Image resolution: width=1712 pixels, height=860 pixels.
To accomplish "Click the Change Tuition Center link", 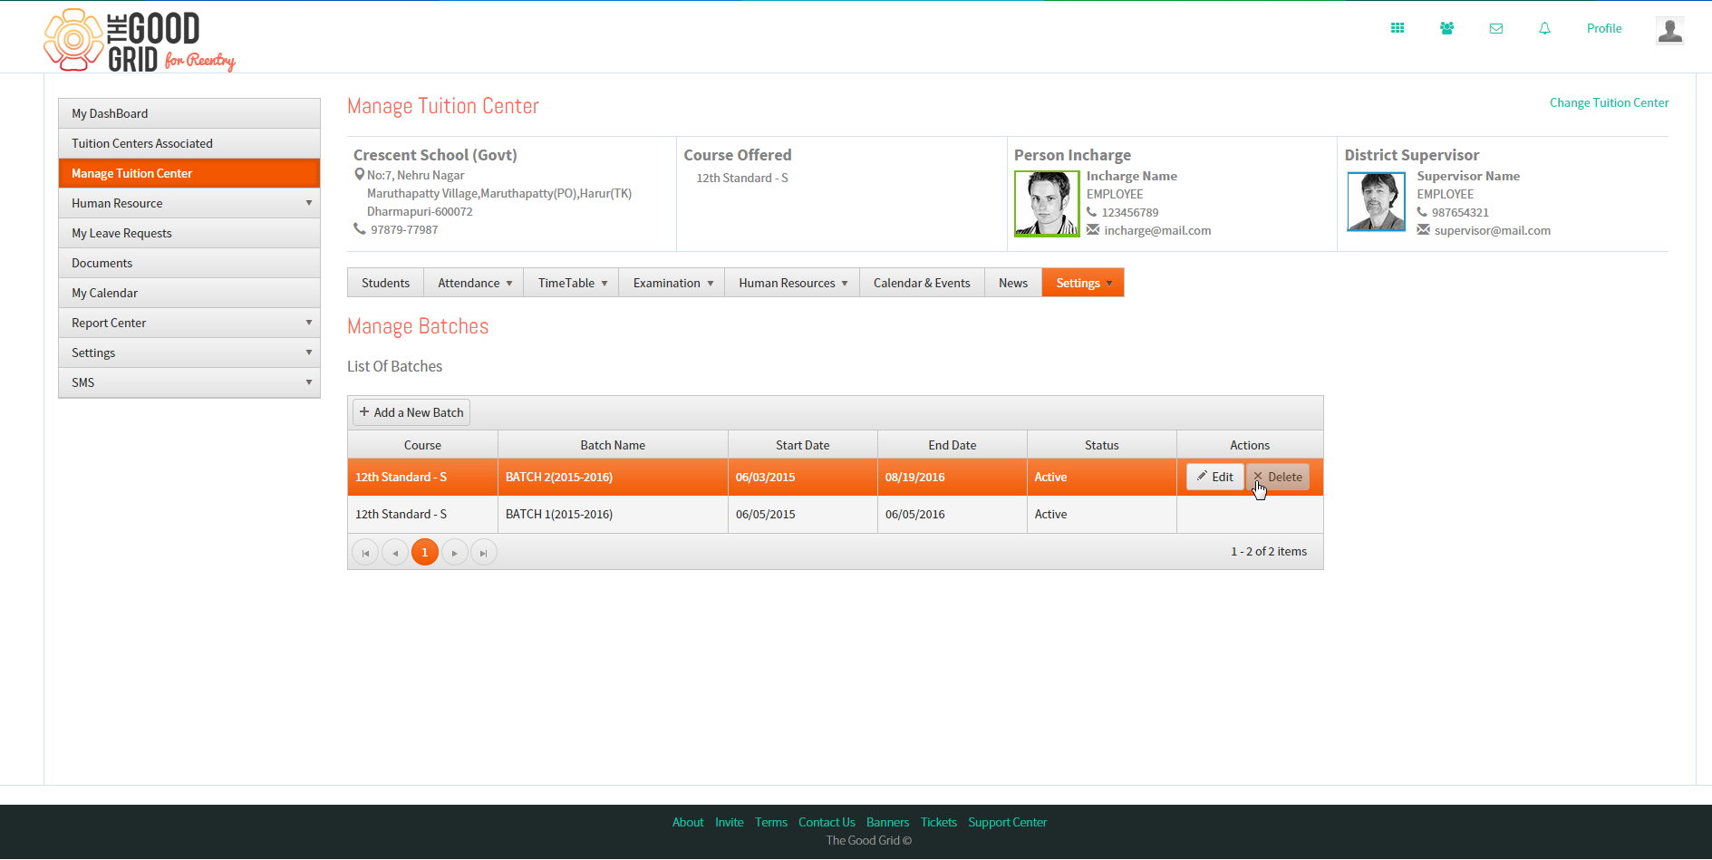I will pyautogui.click(x=1609, y=102).
